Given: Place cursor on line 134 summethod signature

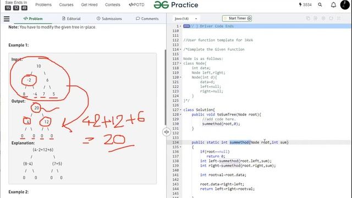Looking at the screenshot, I should coord(240,142).
